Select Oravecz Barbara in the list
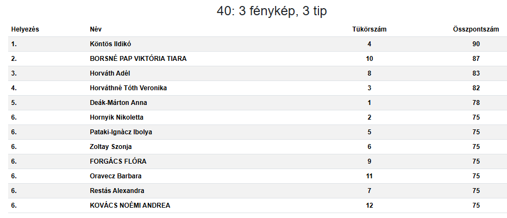 click(x=115, y=176)
